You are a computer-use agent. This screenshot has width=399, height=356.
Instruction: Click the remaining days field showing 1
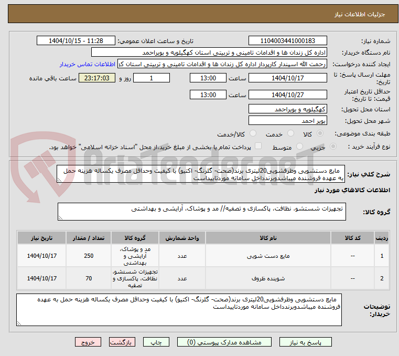(x=152, y=78)
